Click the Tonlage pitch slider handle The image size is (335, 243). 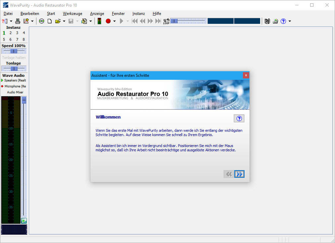coord(14,69)
